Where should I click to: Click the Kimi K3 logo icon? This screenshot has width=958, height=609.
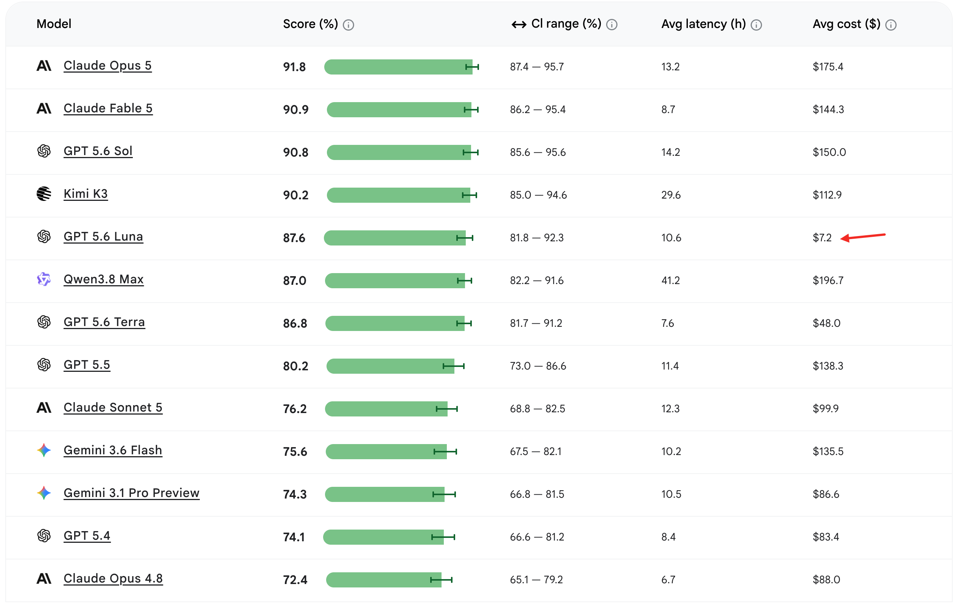pos(44,194)
